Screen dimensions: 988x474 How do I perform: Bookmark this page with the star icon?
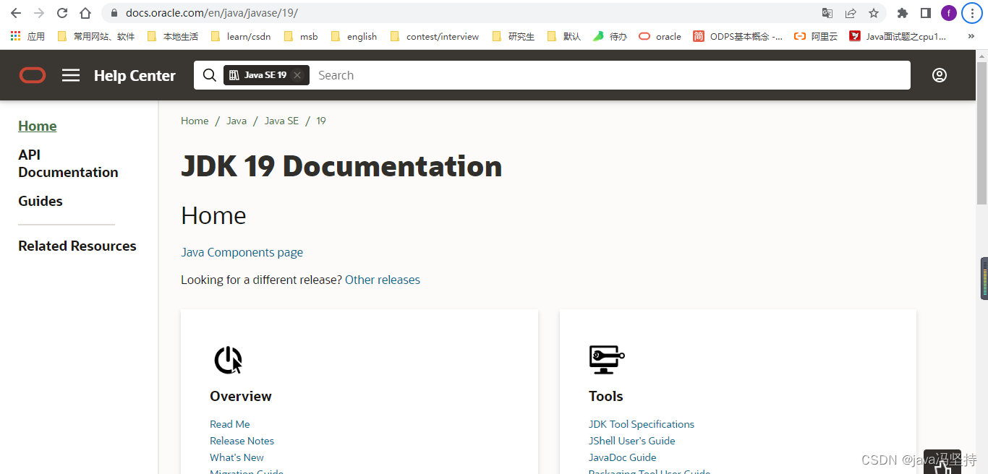pos(874,13)
